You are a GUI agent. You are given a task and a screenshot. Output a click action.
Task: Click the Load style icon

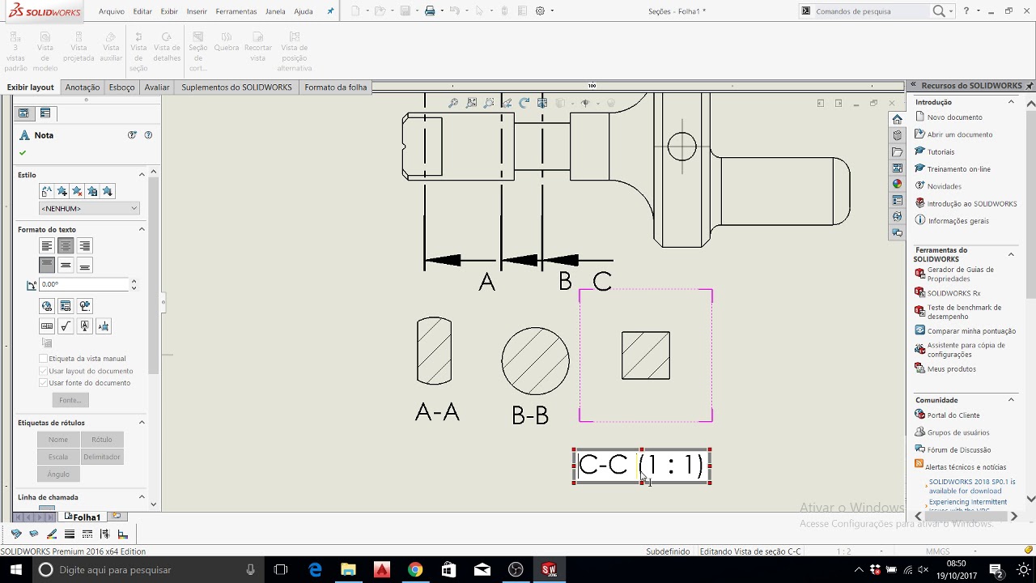tap(108, 191)
